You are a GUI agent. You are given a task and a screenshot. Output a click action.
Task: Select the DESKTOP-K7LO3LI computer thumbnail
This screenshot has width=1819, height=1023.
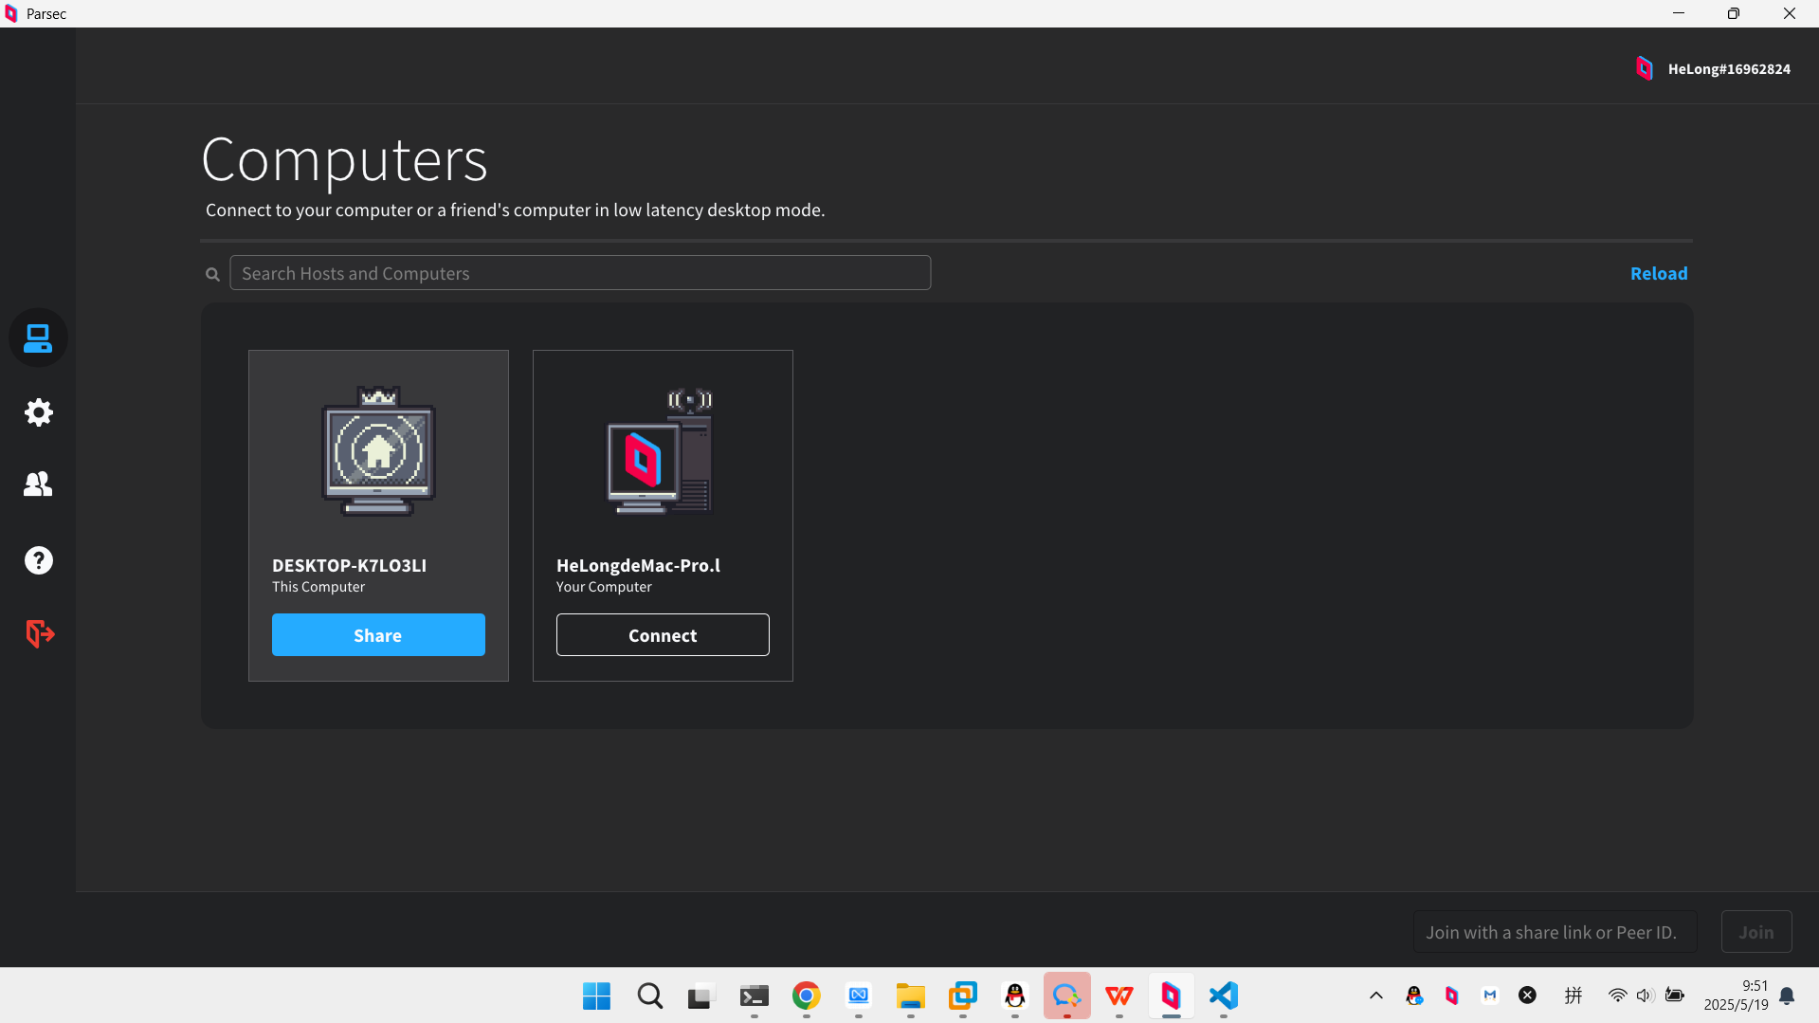click(x=378, y=451)
